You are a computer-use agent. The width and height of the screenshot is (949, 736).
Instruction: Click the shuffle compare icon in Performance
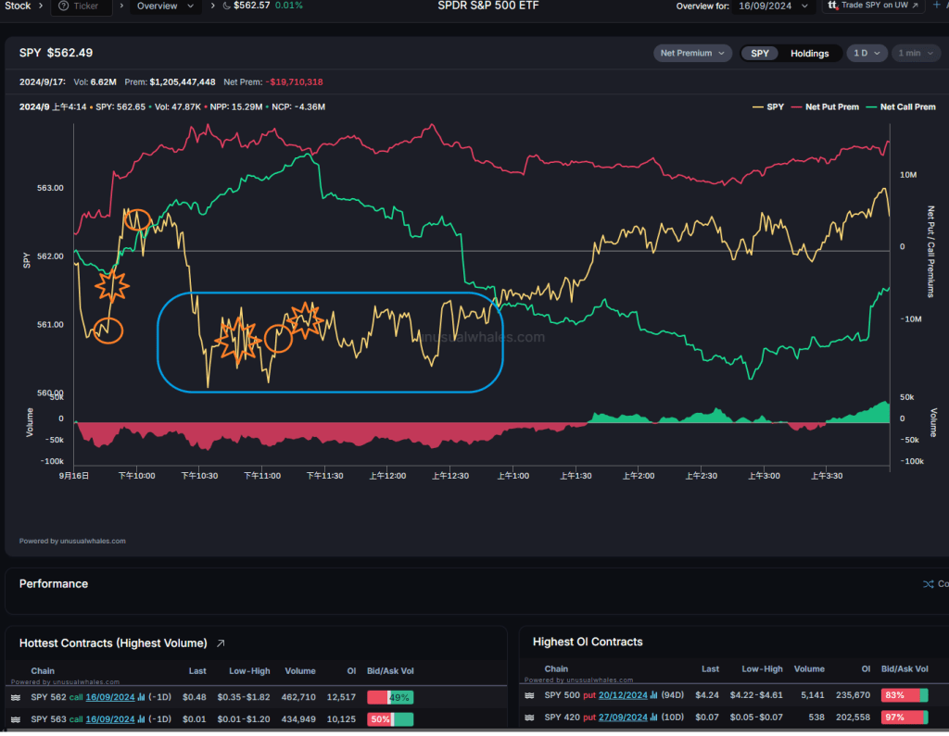coord(929,584)
